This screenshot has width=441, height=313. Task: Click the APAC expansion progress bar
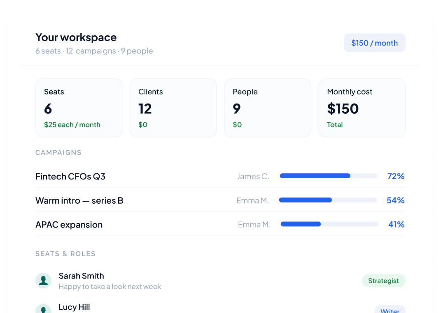click(x=330, y=224)
